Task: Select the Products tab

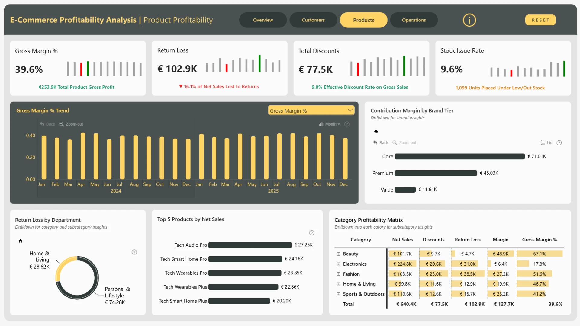Action: 364,20
